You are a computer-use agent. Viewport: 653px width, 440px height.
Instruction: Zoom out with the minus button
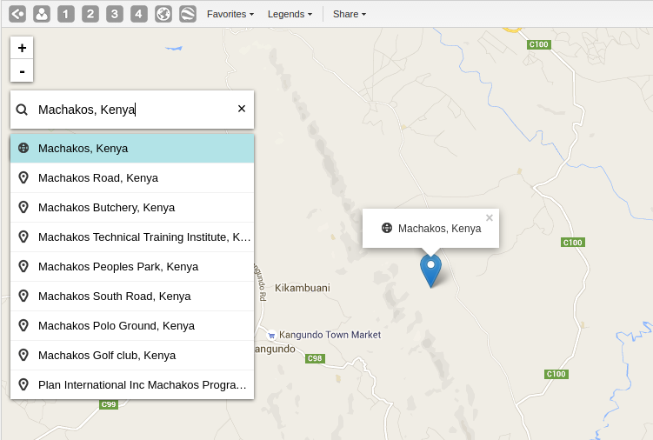[x=22, y=70]
